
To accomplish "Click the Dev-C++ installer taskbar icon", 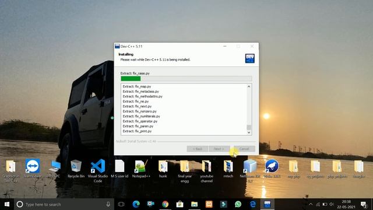I will click(267, 204).
